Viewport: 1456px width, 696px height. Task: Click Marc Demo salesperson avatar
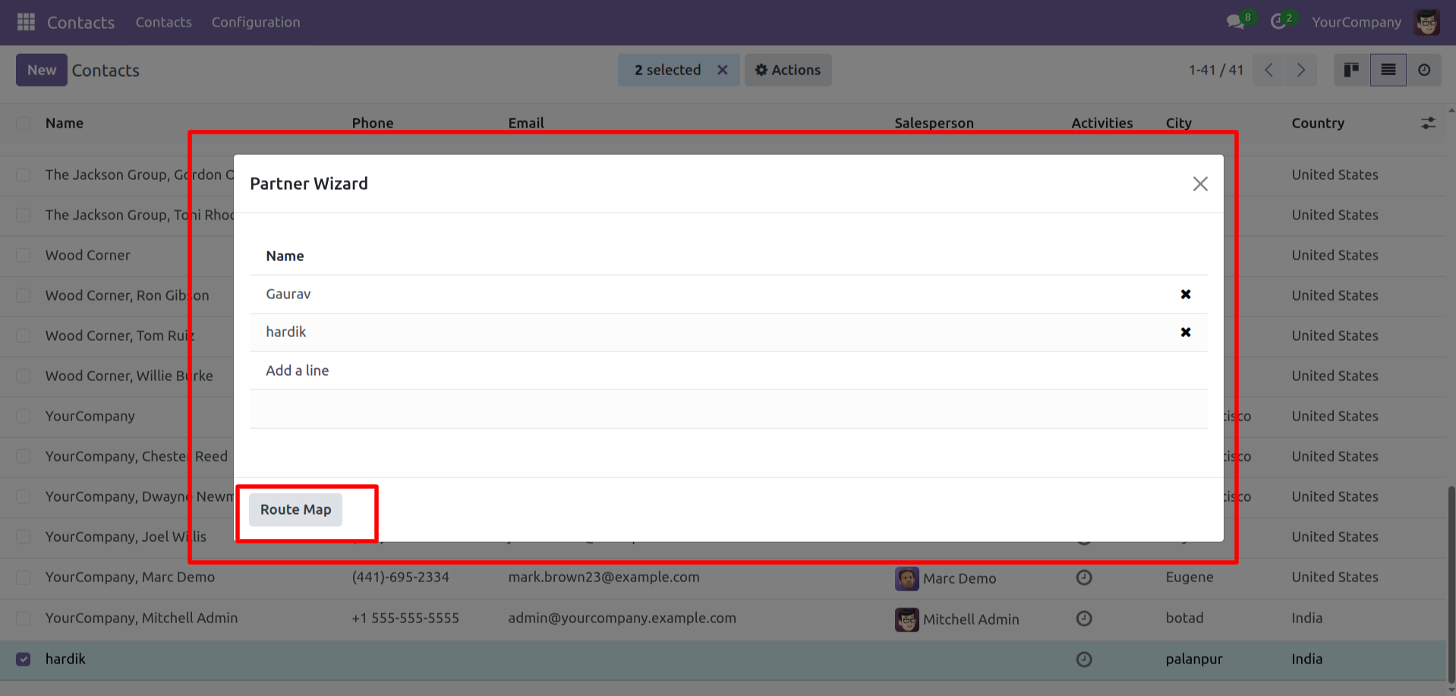tap(906, 578)
